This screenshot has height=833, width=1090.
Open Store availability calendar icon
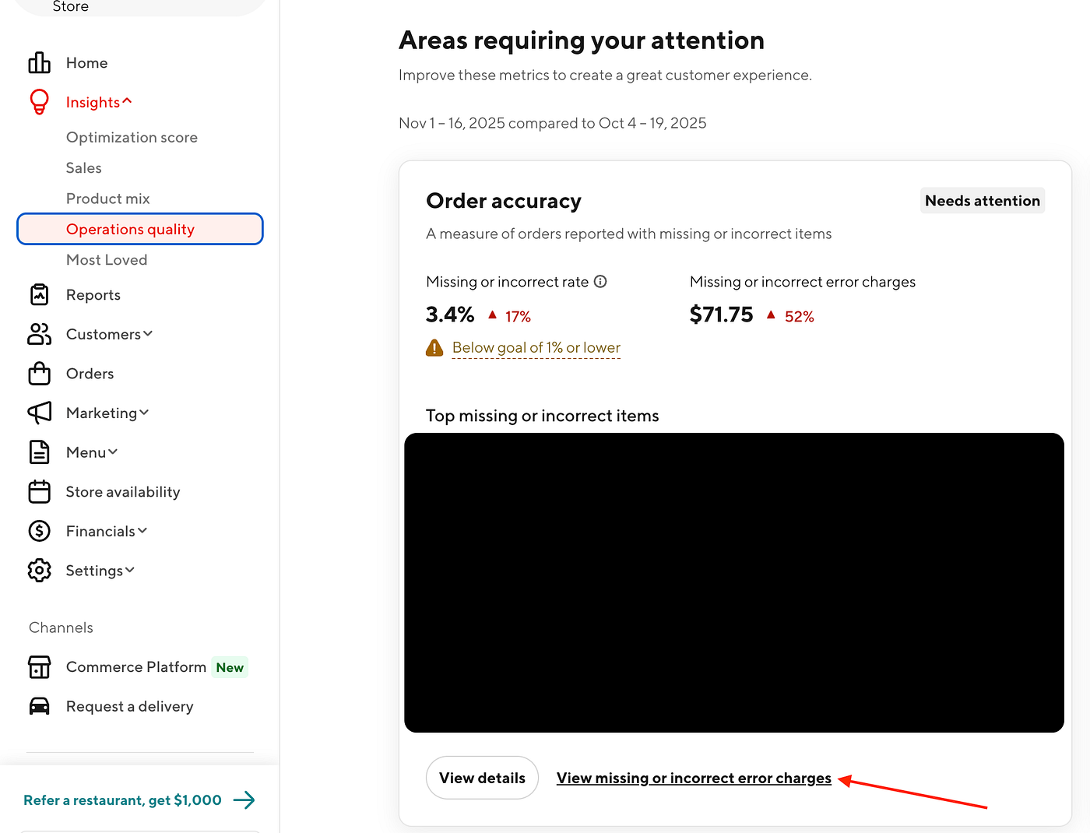click(39, 491)
